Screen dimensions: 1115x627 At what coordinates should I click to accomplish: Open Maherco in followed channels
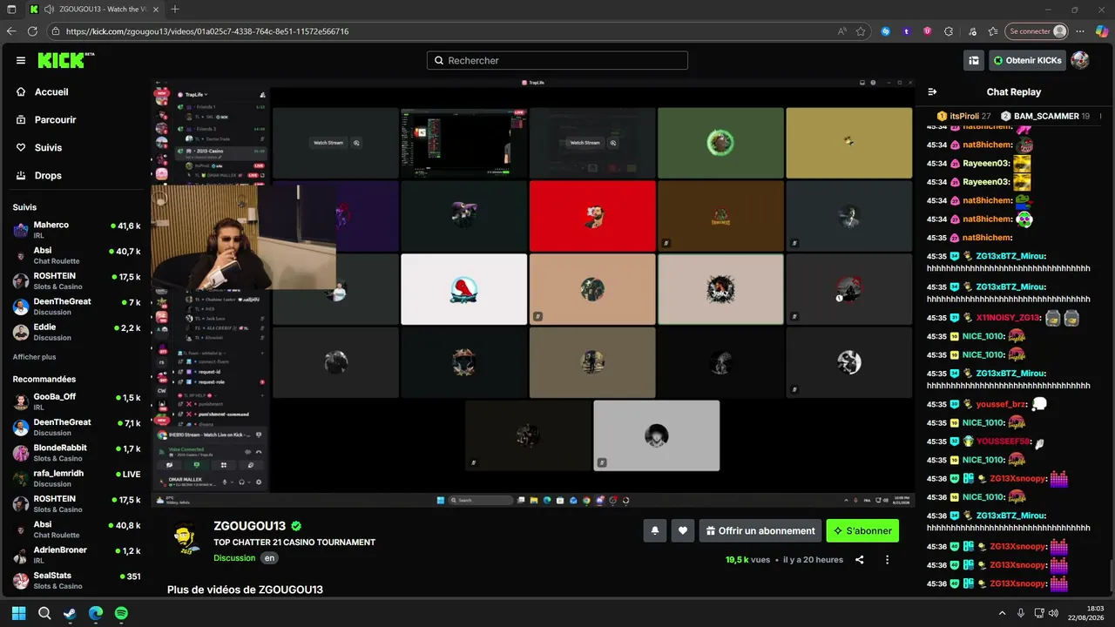76,230
